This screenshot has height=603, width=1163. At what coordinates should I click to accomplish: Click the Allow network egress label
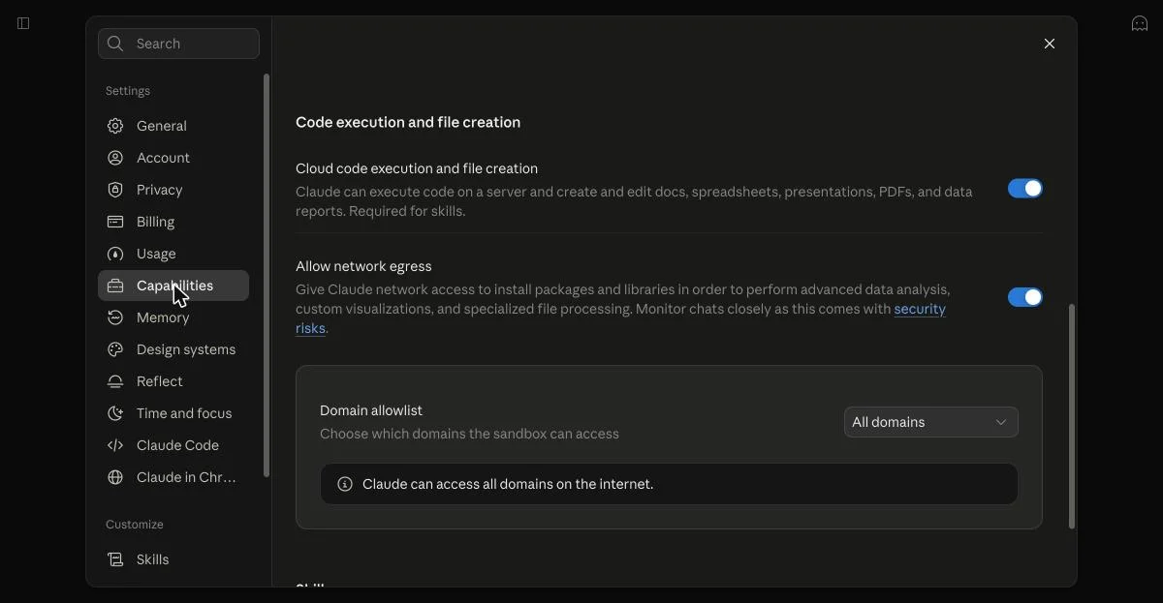coord(363,266)
